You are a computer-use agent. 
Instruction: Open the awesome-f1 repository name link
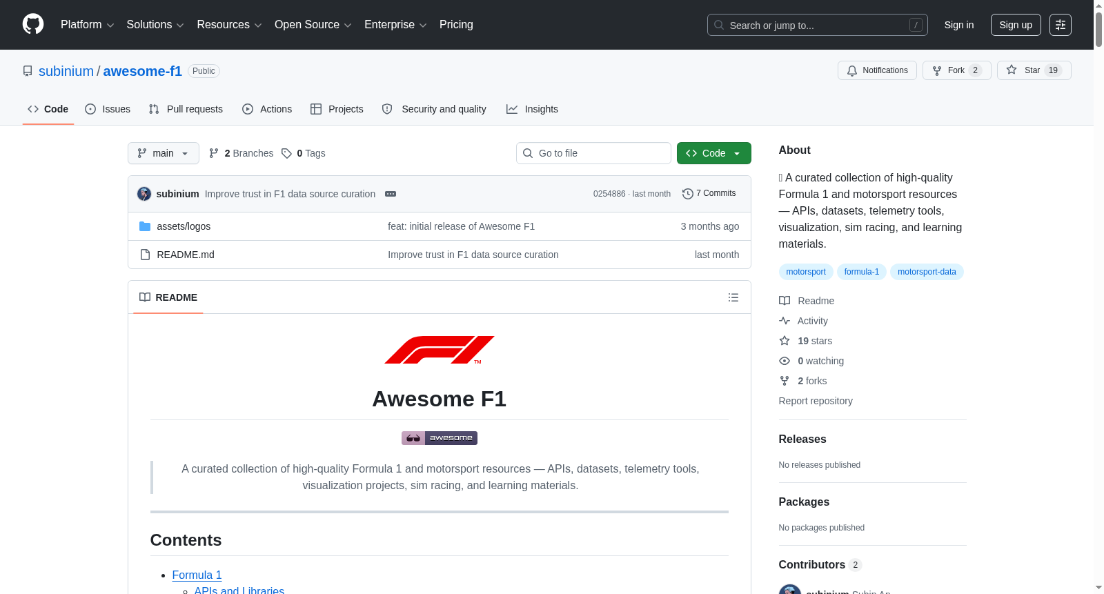(x=143, y=71)
